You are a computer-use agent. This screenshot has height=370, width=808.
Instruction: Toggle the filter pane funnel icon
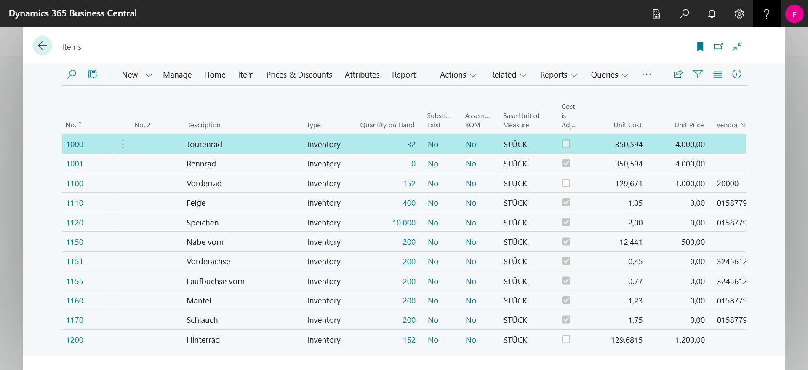pyautogui.click(x=698, y=74)
